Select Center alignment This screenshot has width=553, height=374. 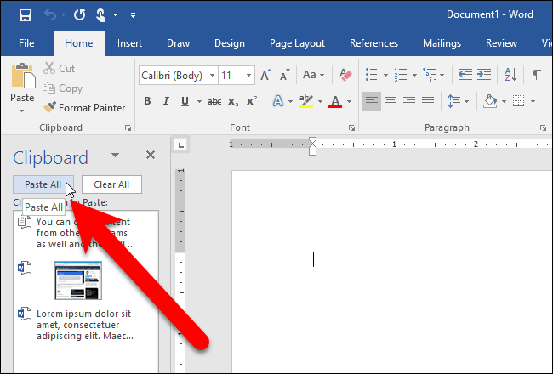(x=391, y=101)
